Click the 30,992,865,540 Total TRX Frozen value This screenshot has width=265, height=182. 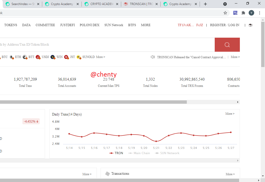click(192, 79)
